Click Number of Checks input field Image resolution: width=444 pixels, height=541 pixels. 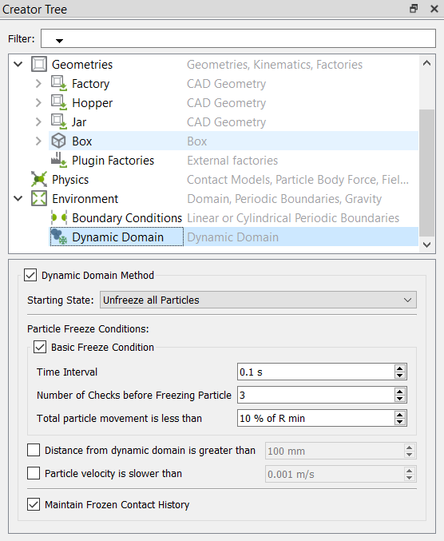pyautogui.click(x=315, y=395)
